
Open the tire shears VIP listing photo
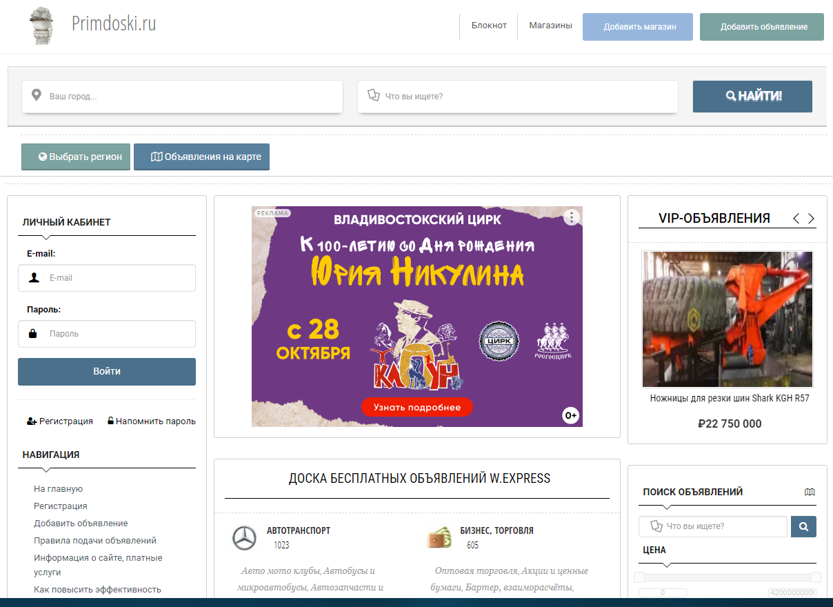727,319
